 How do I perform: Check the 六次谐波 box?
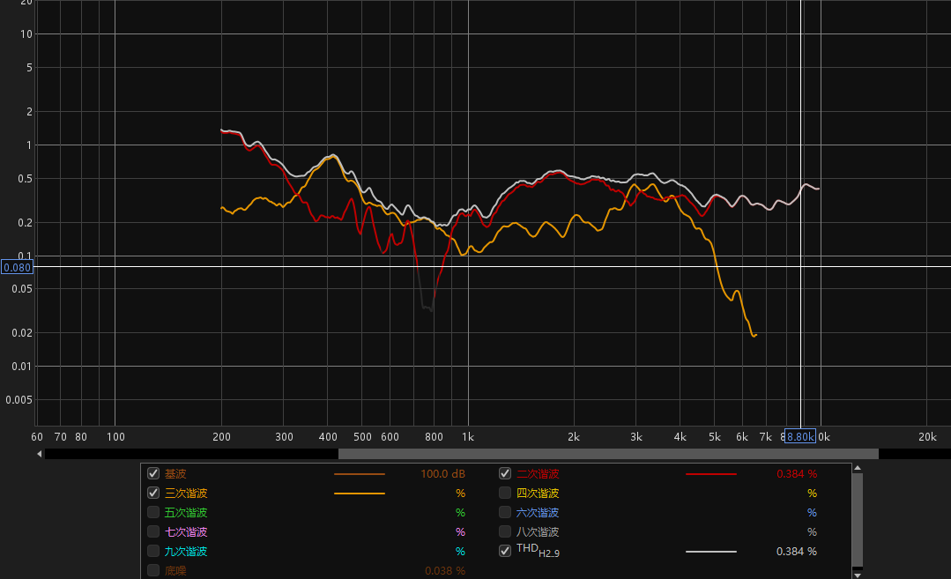[505, 512]
